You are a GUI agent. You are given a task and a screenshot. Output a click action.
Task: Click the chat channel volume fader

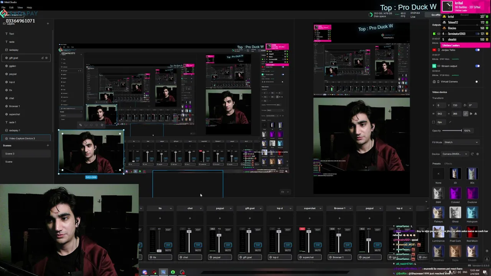pyautogui.click(x=189, y=232)
